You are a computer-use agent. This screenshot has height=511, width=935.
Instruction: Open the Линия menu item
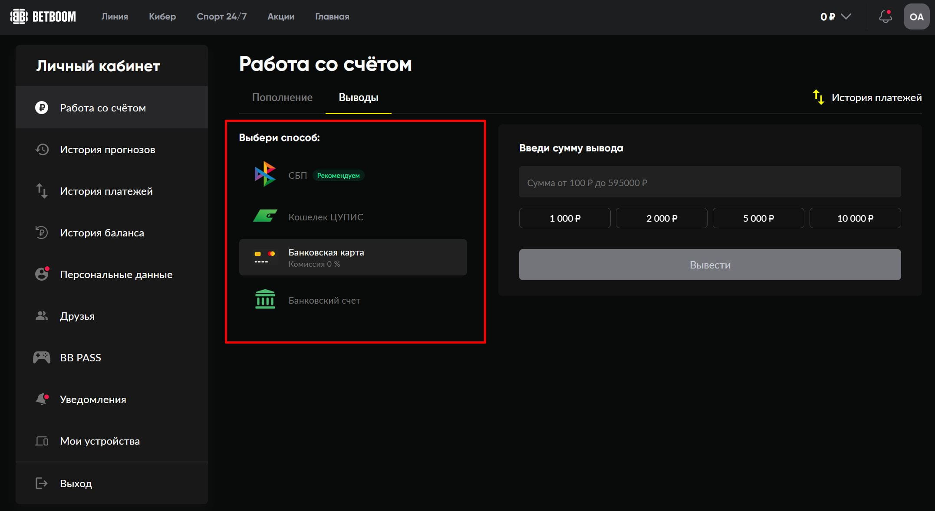click(115, 16)
